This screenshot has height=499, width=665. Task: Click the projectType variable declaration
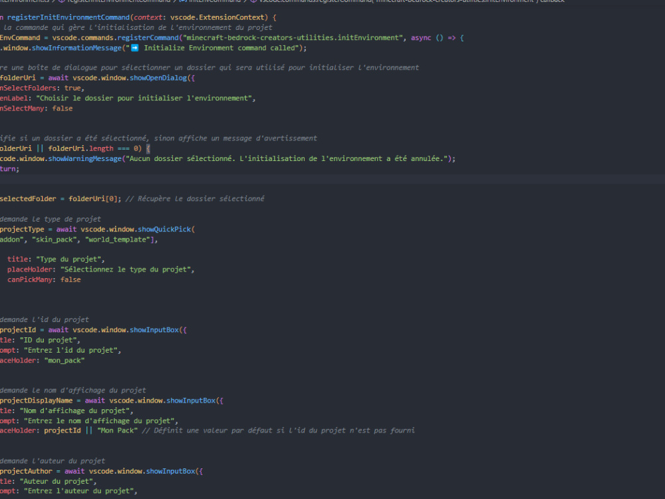pyautogui.click(x=22, y=230)
